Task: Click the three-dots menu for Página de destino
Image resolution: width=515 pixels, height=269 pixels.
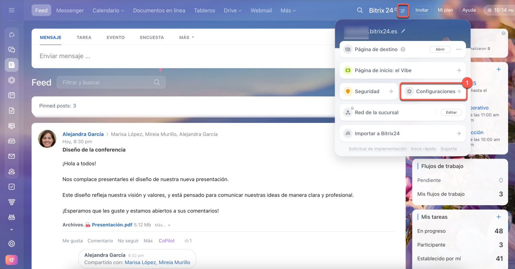Action: click(x=459, y=49)
